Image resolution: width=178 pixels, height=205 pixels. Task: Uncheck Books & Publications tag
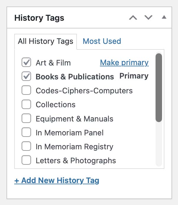coord(26,76)
